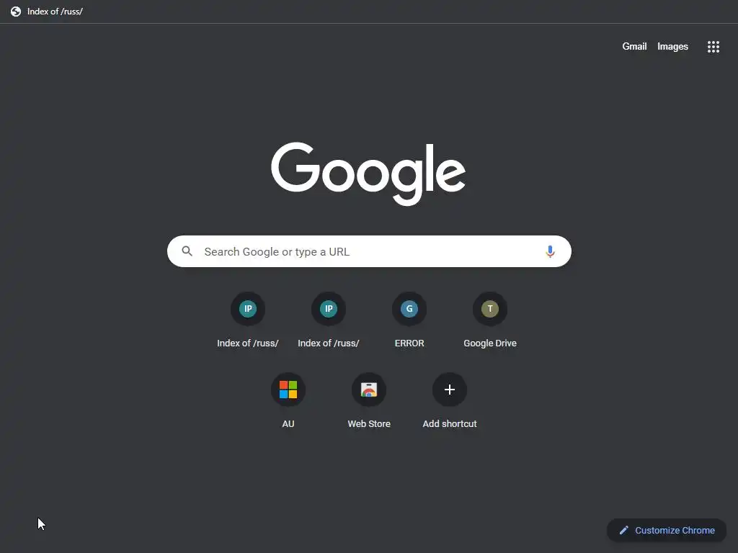Select the Index of /russ/ tab title
738x553 pixels.
55,12
